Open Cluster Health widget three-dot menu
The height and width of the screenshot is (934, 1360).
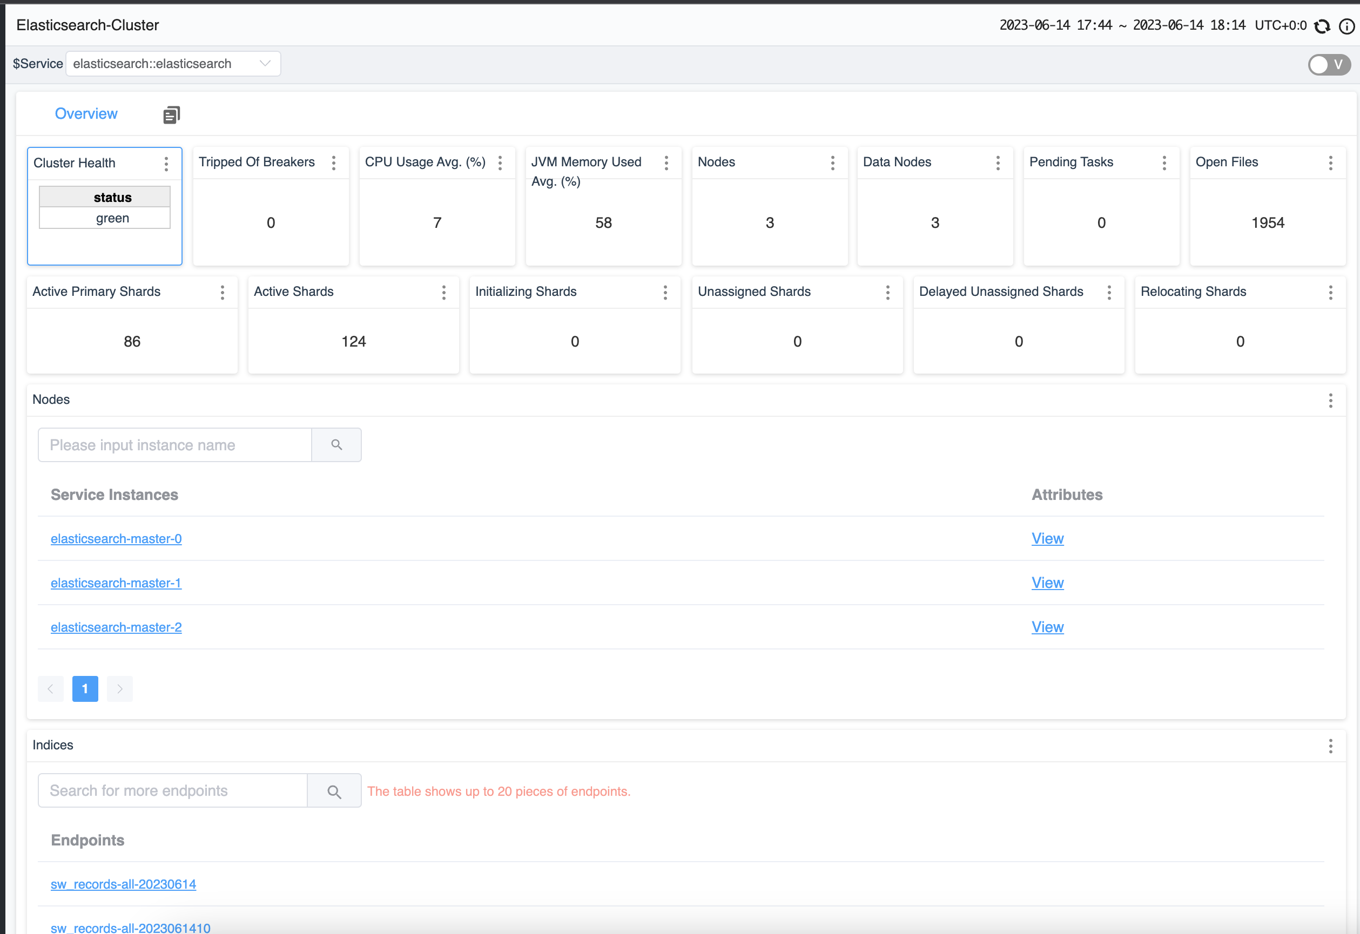click(166, 164)
